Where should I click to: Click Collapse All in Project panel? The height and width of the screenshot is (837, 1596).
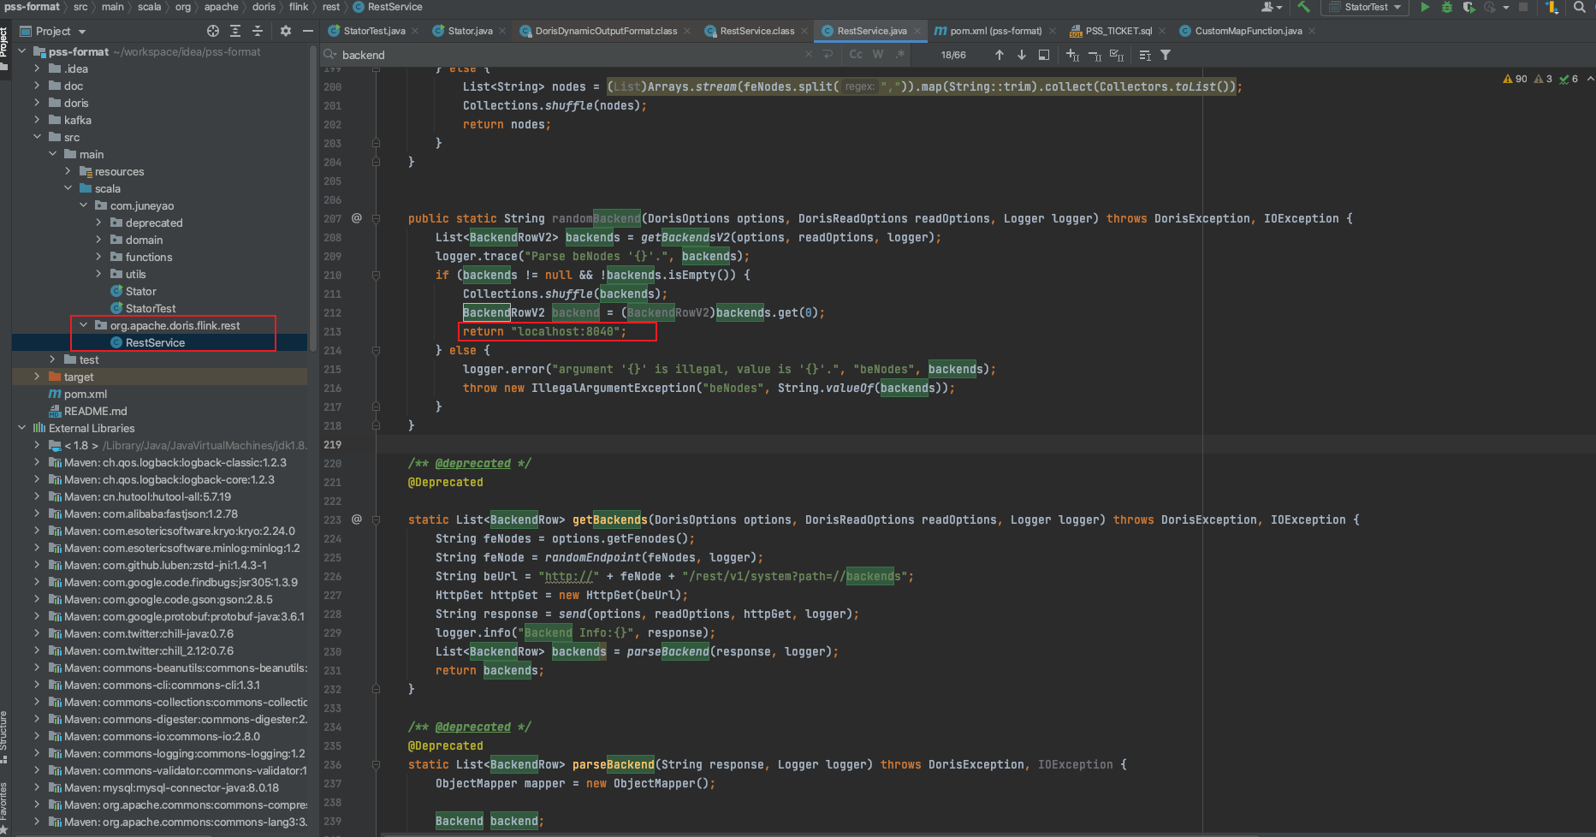pos(258,31)
